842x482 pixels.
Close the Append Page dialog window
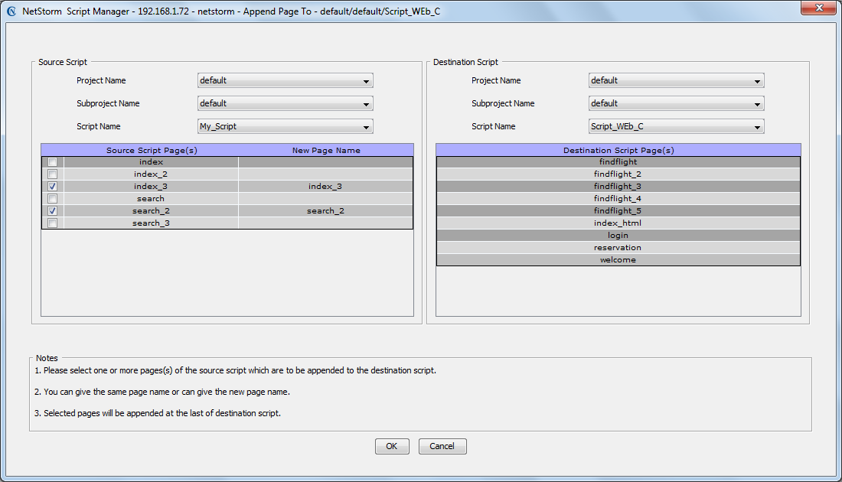point(818,8)
